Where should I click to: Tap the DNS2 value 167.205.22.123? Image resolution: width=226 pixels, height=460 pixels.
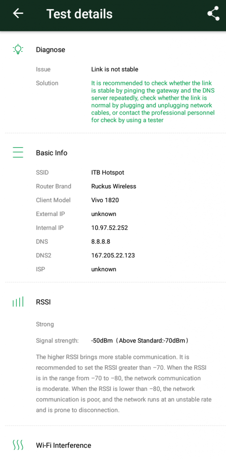point(113,256)
